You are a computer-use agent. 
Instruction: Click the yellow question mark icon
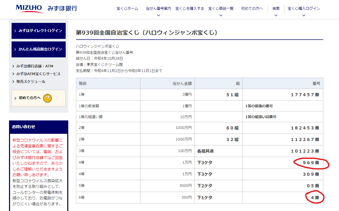coord(48,98)
